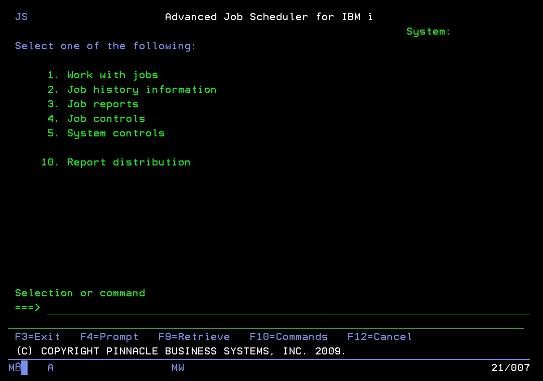Click F12=Cancel function key label
This screenshot has width=543, height=381.
[x=379, y=337]
